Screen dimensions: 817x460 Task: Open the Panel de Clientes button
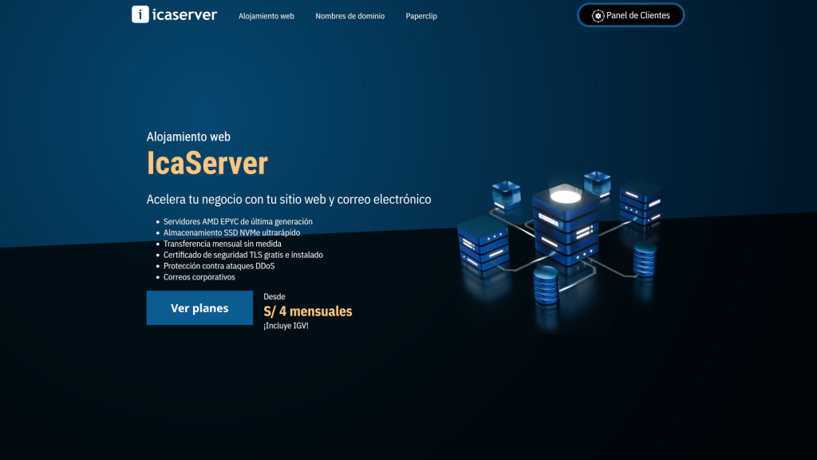[631, 15]
